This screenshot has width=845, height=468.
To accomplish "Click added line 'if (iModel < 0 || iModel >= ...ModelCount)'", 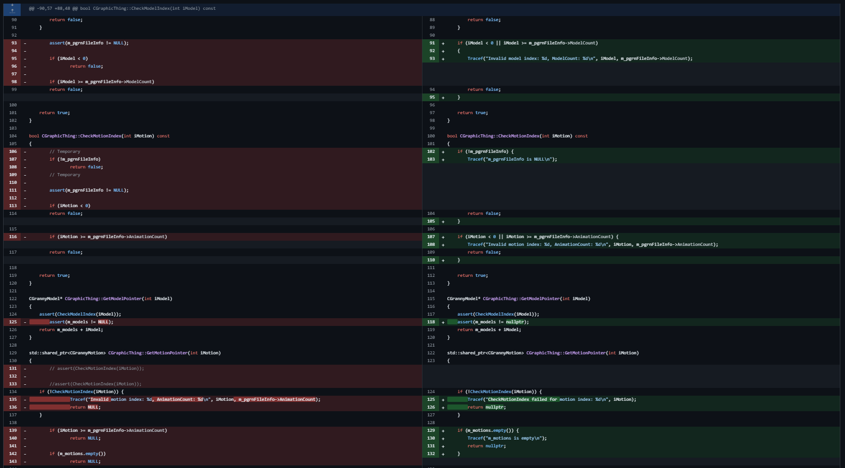I will tap(527, 43).
